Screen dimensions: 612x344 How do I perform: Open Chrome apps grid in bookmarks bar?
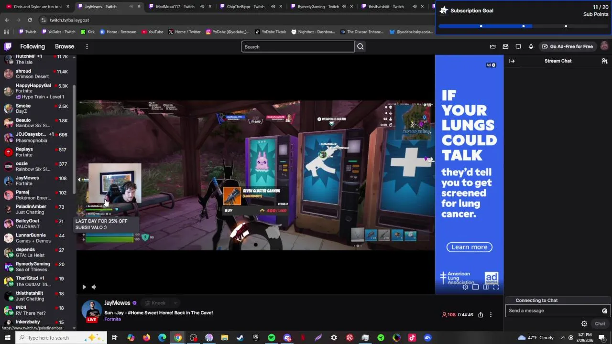coord(6,32)
